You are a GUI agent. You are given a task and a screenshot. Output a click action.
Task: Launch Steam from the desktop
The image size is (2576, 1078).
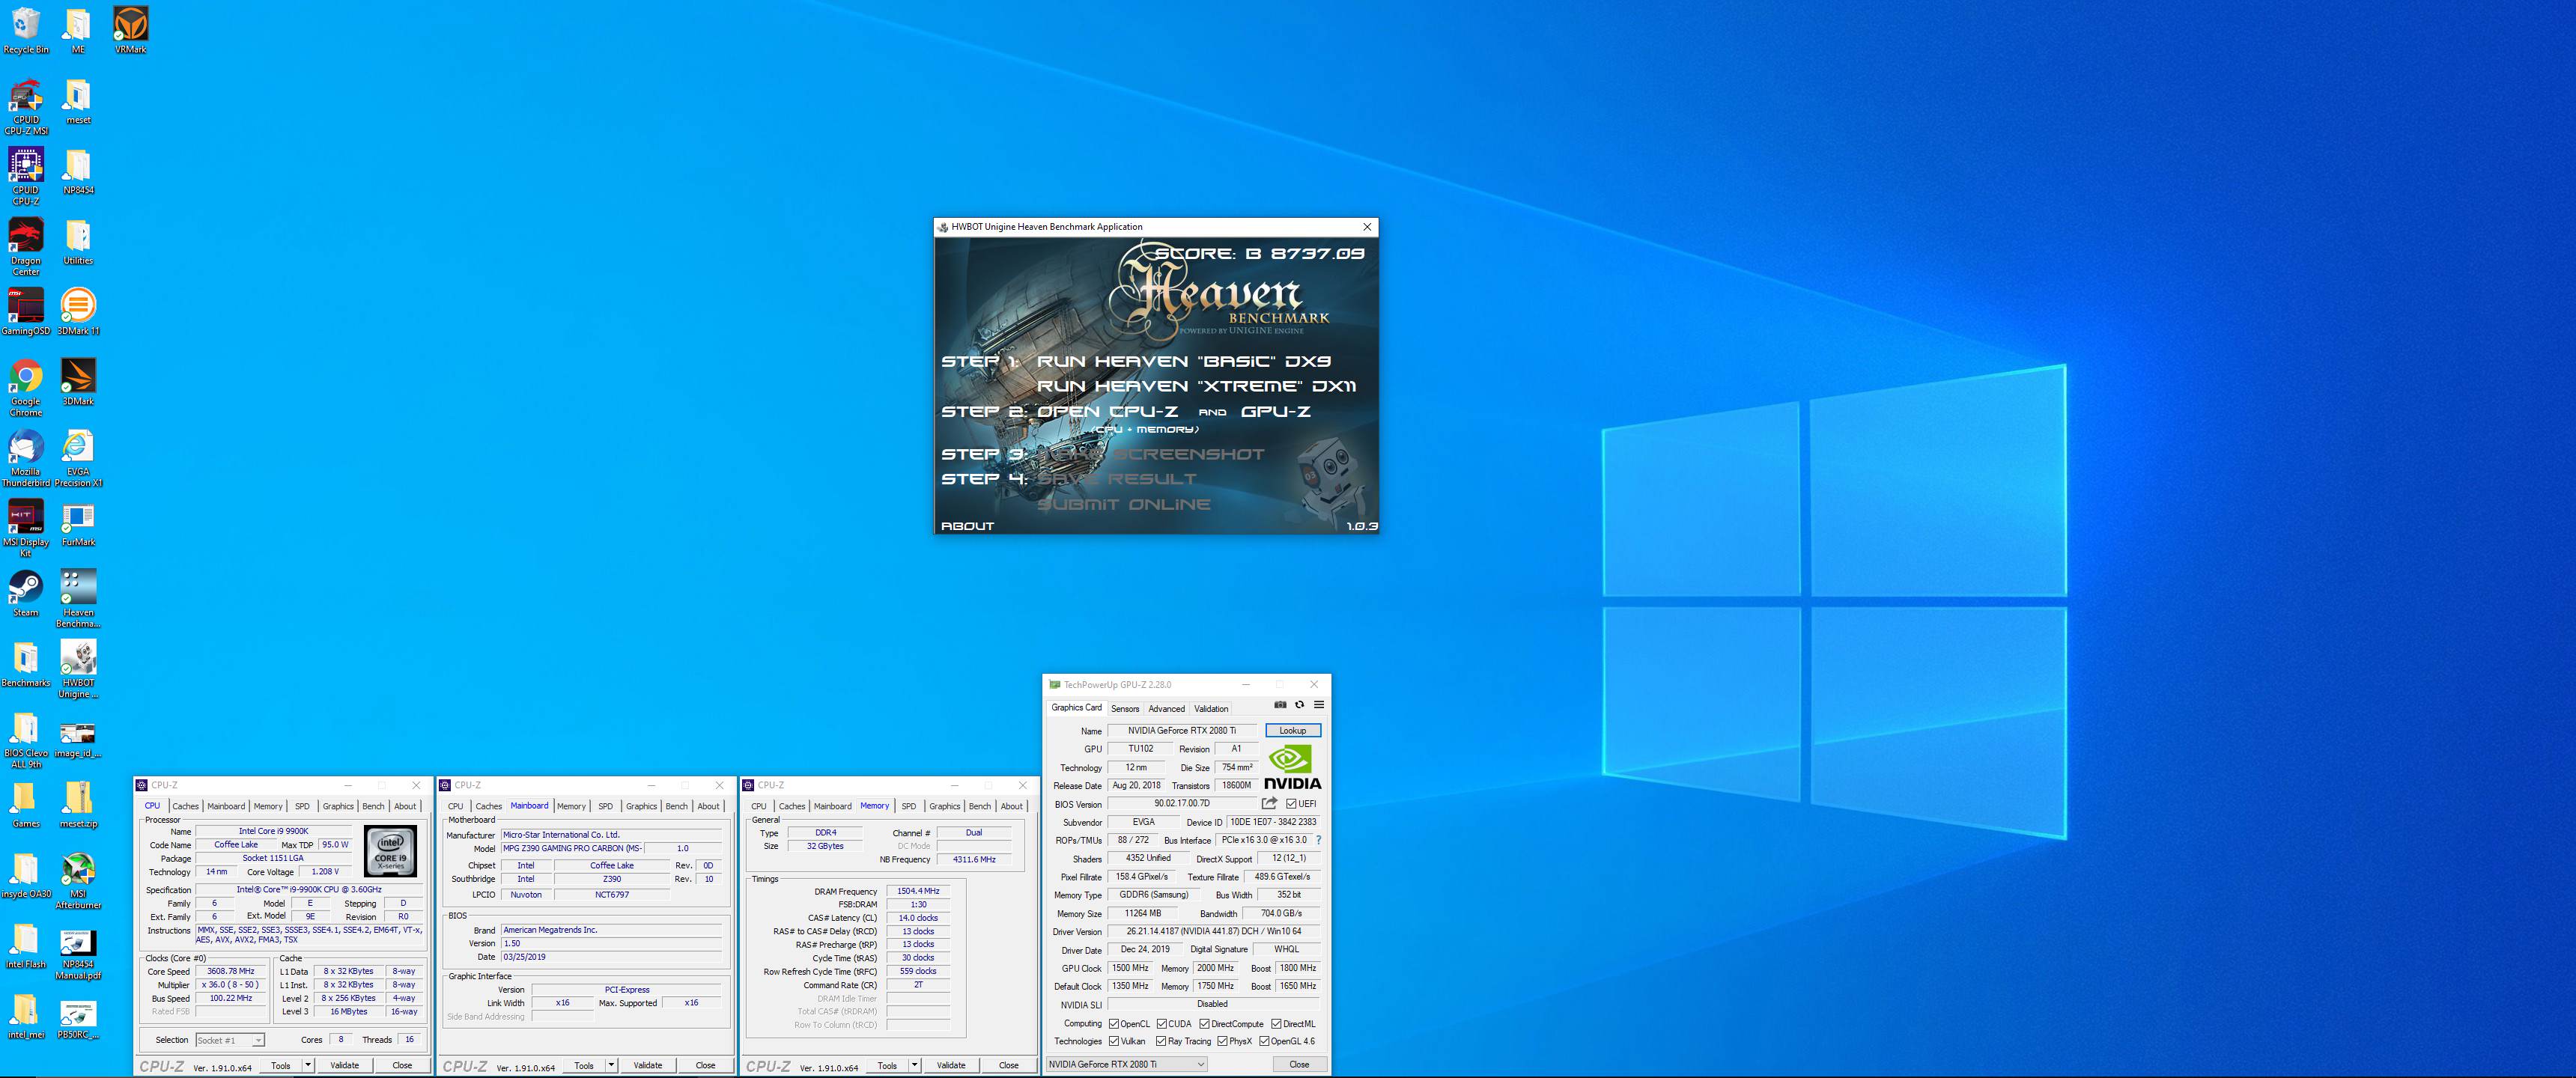tap(26, 594)
